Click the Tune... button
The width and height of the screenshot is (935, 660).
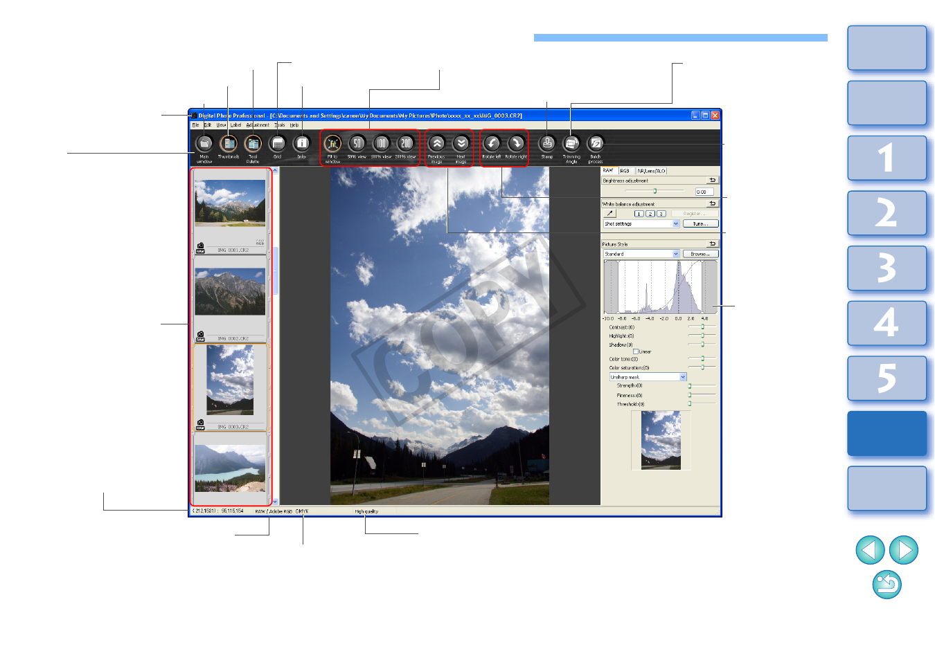tap(700, 224)
